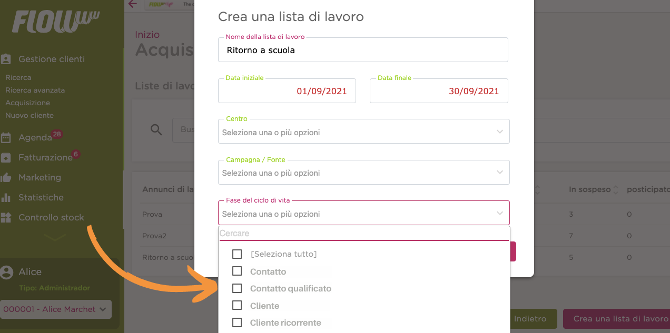Screen dimensions: 670x333
Task: Click the Cercare search field
Action: pos(364,234)
